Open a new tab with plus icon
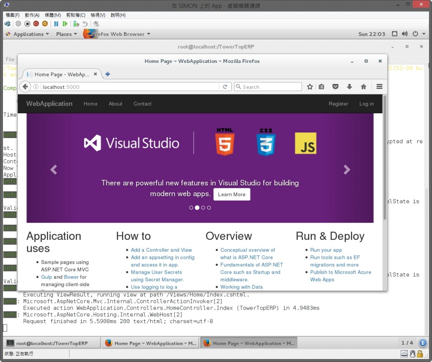 click(108, 74)
